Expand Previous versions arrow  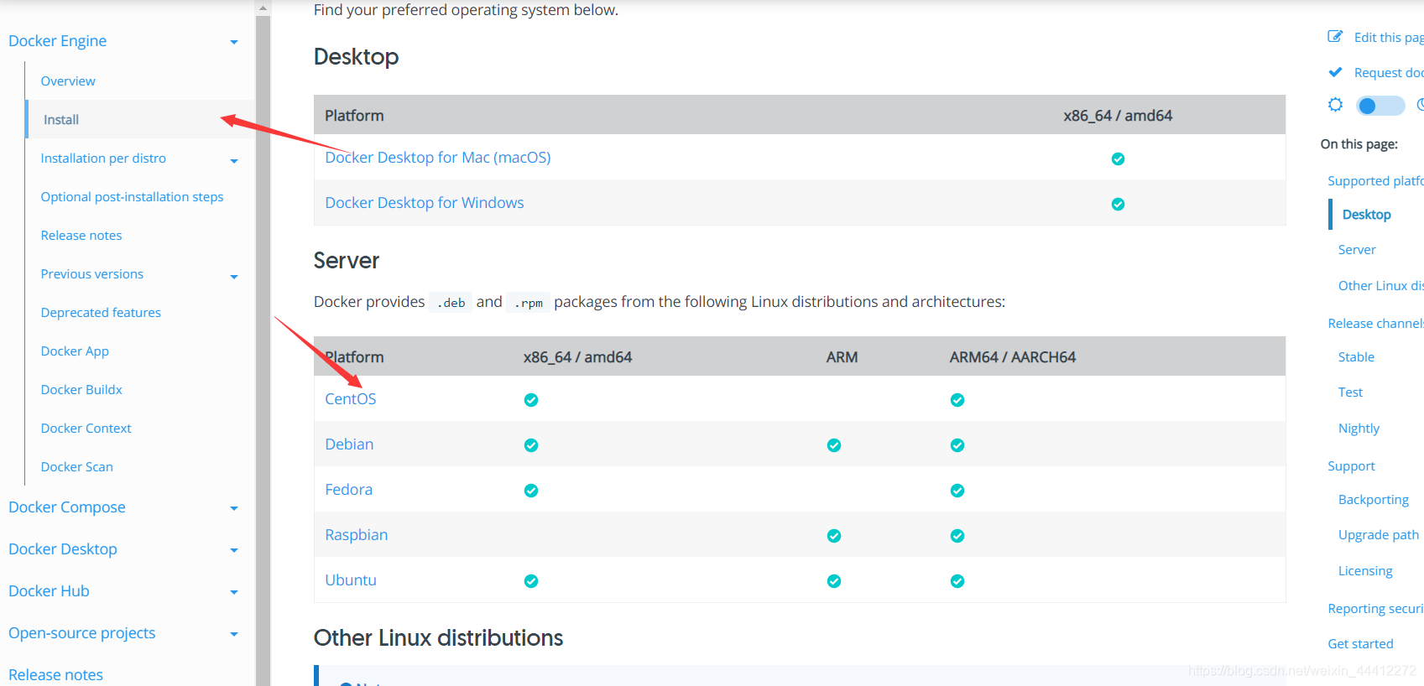[x=234, y=277]
